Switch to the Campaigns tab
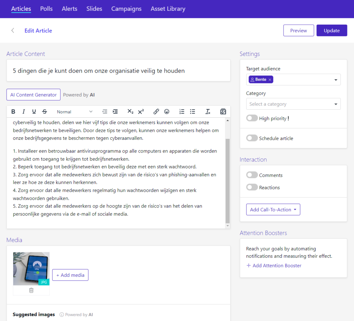 [126, 9]
